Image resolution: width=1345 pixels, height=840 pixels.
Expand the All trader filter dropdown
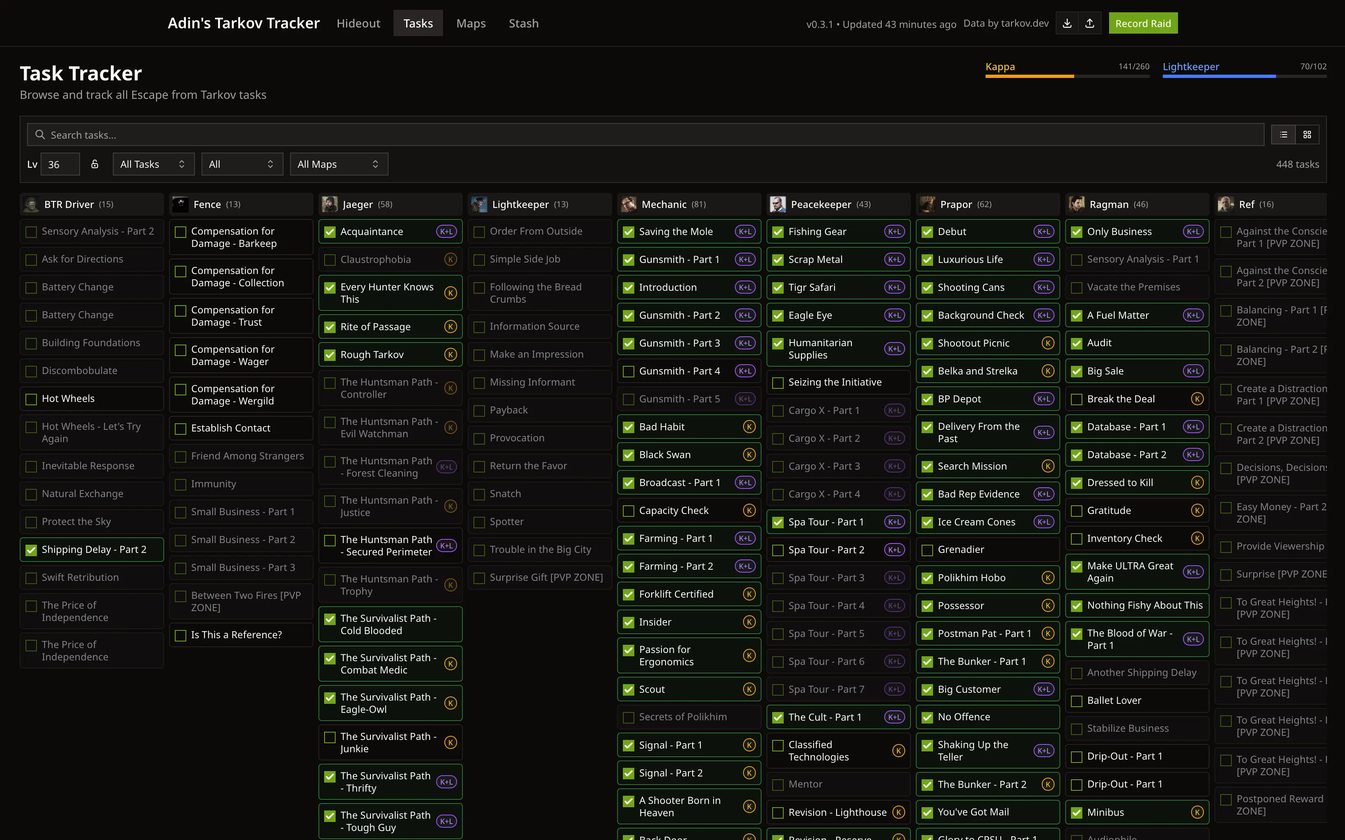242,164
